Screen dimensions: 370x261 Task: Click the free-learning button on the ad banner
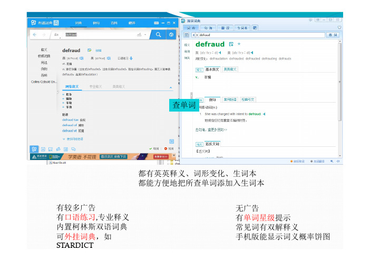[161, 156]
